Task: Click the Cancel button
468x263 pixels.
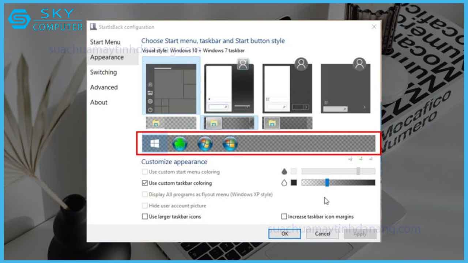Action: tap(322, 234)
